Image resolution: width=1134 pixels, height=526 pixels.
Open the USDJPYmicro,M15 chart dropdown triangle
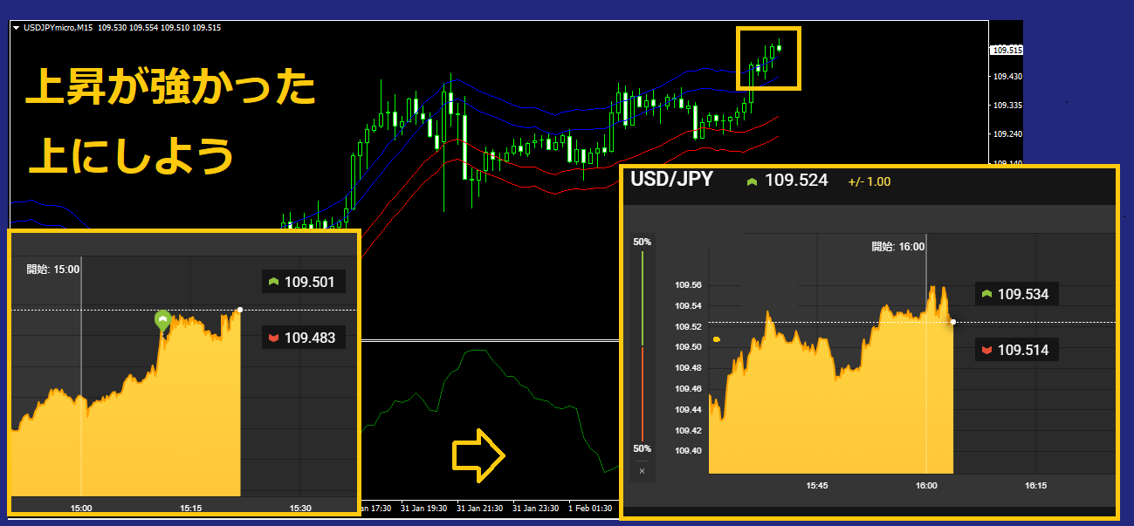tap(17, 28)
